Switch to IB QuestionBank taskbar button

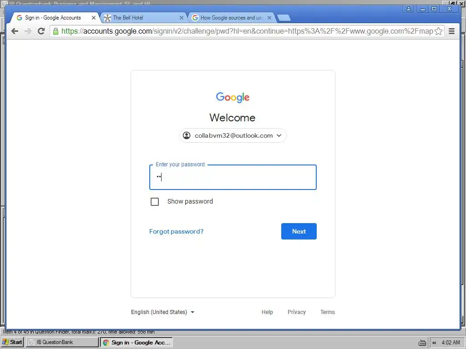[62, 342]
